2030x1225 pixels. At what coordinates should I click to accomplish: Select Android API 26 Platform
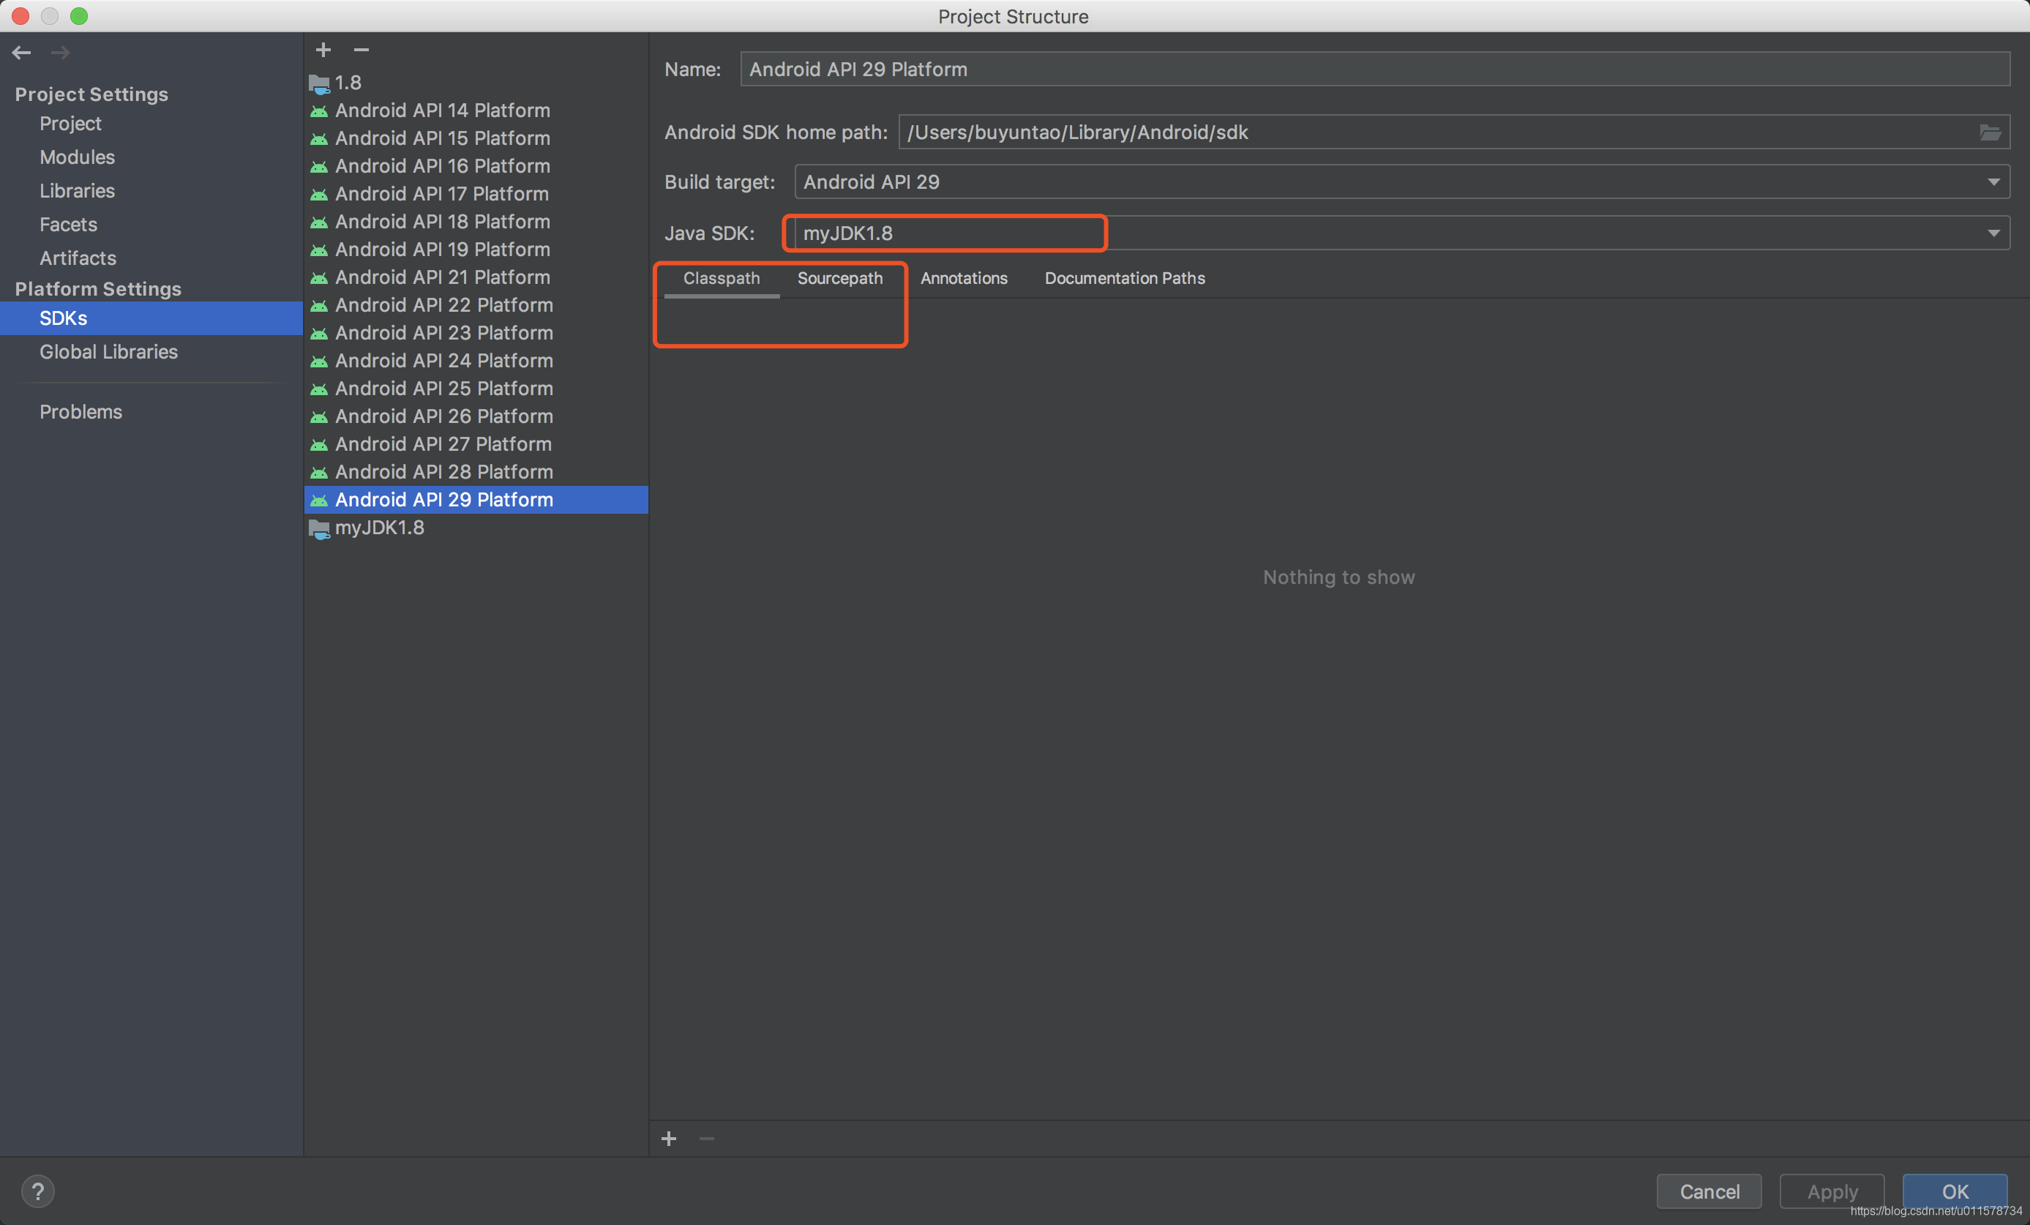[476, 417]
